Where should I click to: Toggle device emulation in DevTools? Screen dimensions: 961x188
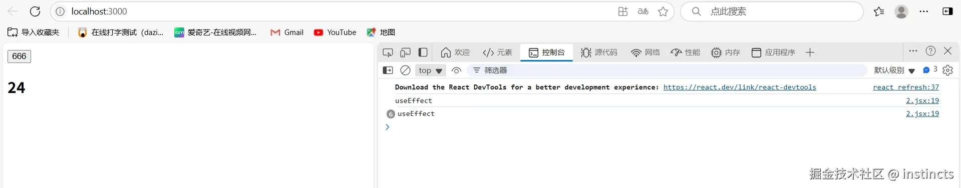pos(405,52)
